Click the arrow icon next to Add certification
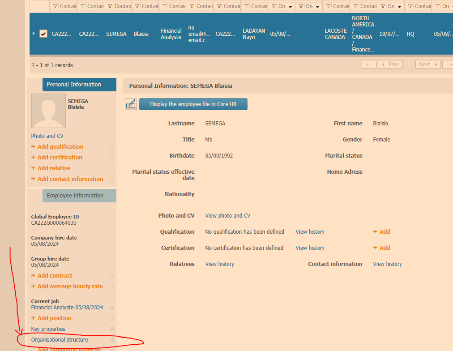The width and height of the screenshot is (453, 351). point(111,157)
